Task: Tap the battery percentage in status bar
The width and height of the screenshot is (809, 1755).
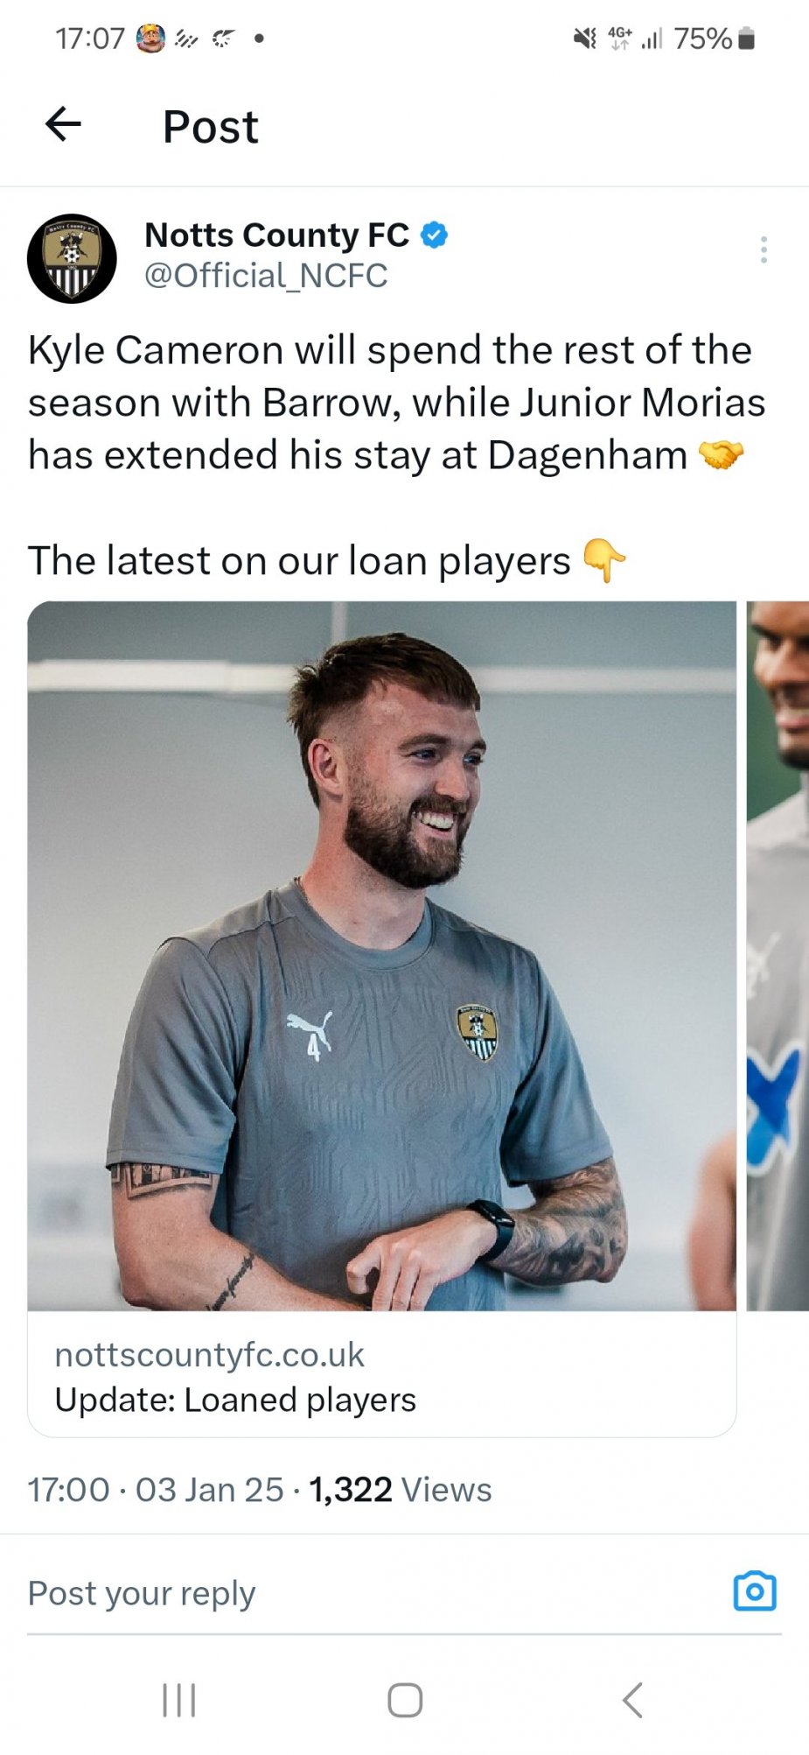Action: [702, 39]
